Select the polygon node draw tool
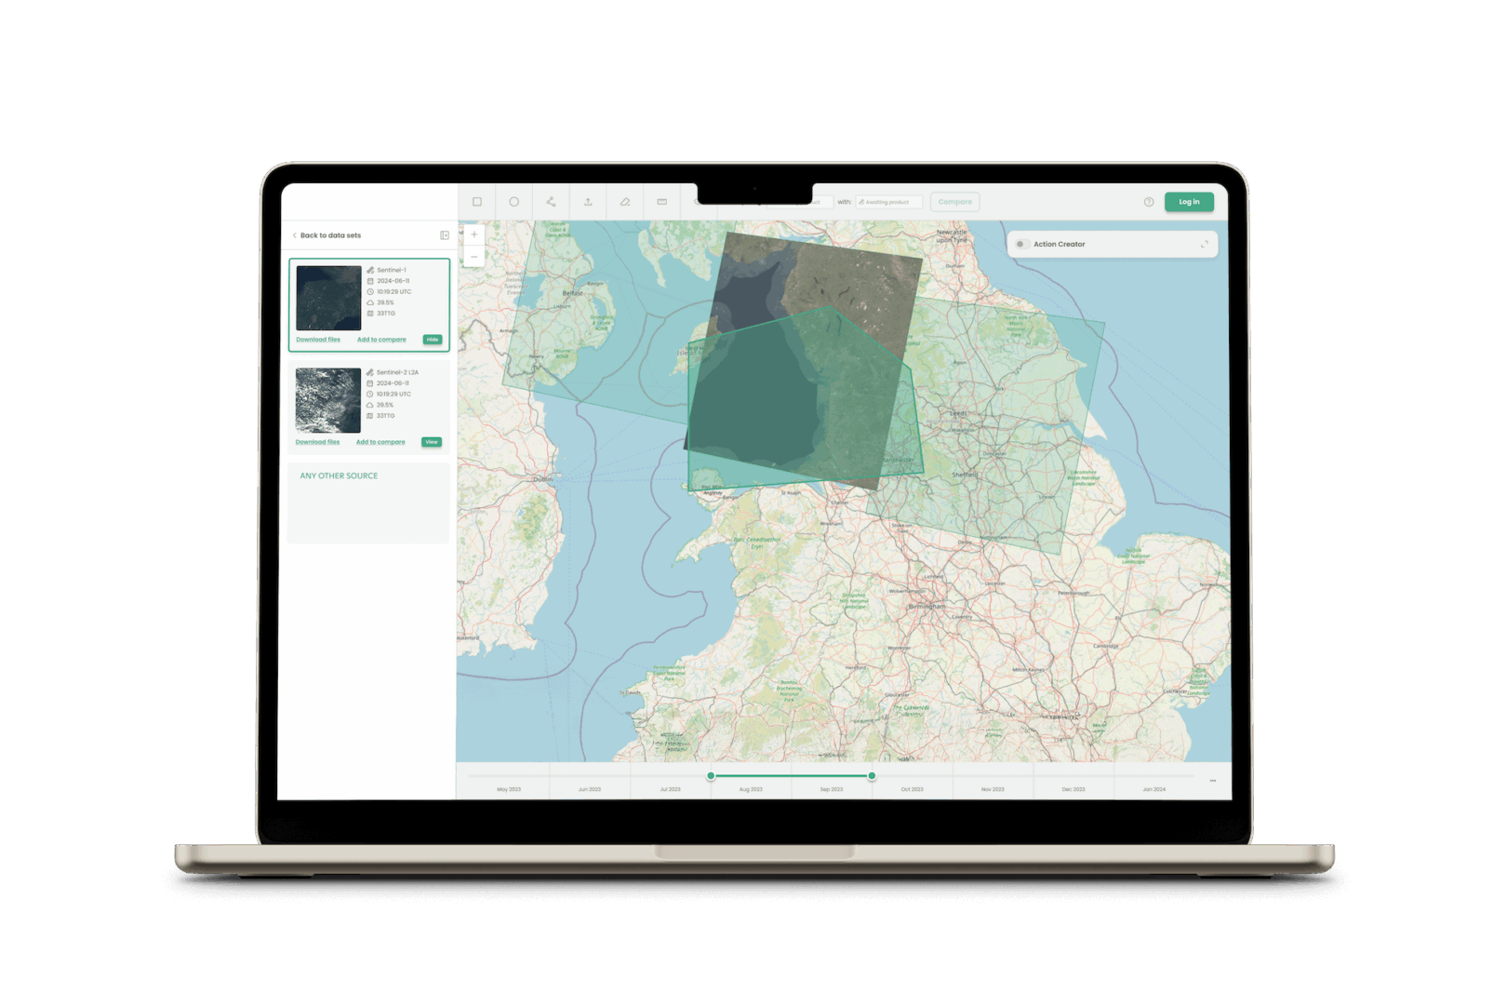Viewport: 1507px width, 1005px height. [x=551, y=202]
